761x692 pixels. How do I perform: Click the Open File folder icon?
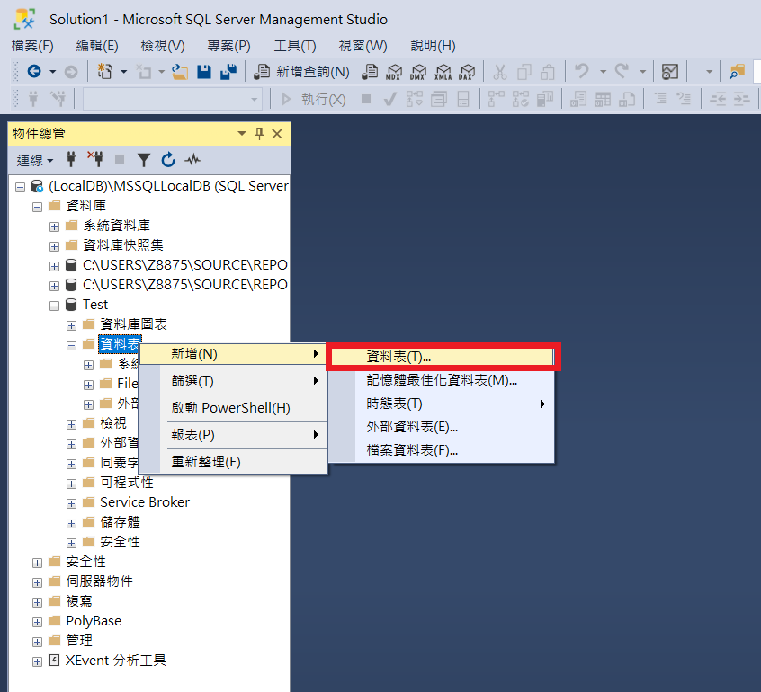[180, 72]
